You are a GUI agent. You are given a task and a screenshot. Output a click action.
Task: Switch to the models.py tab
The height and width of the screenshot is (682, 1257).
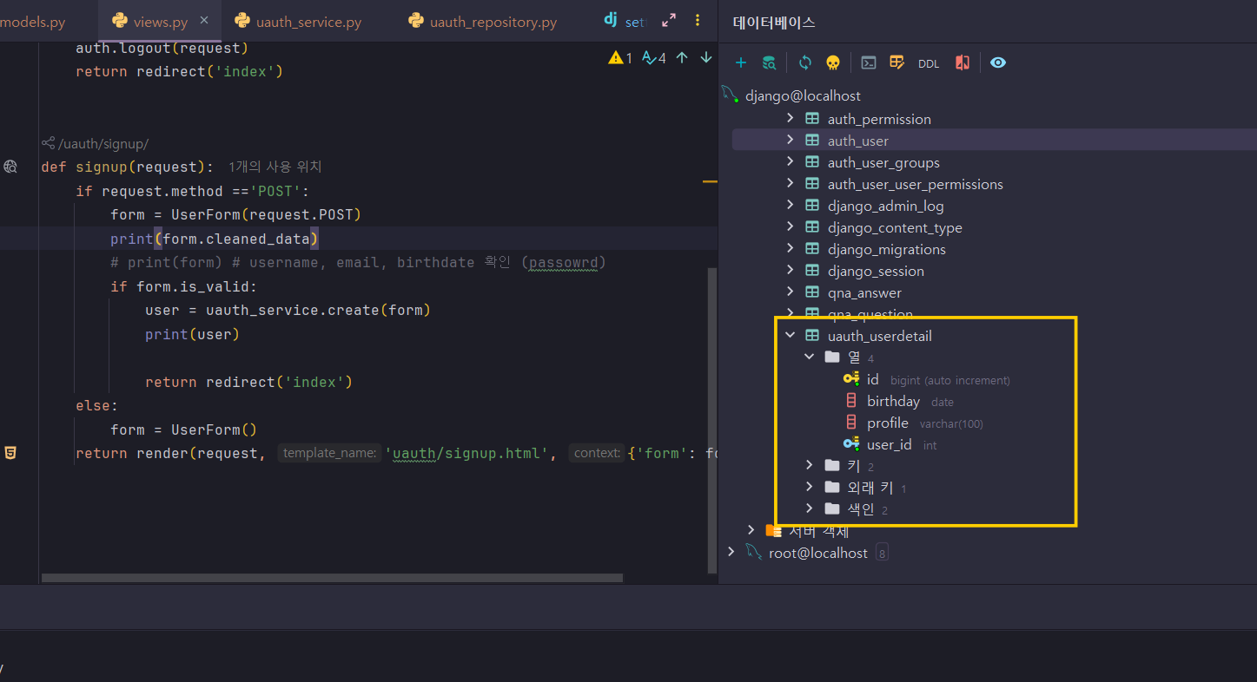pyautogui.click(x=35, y=22)
